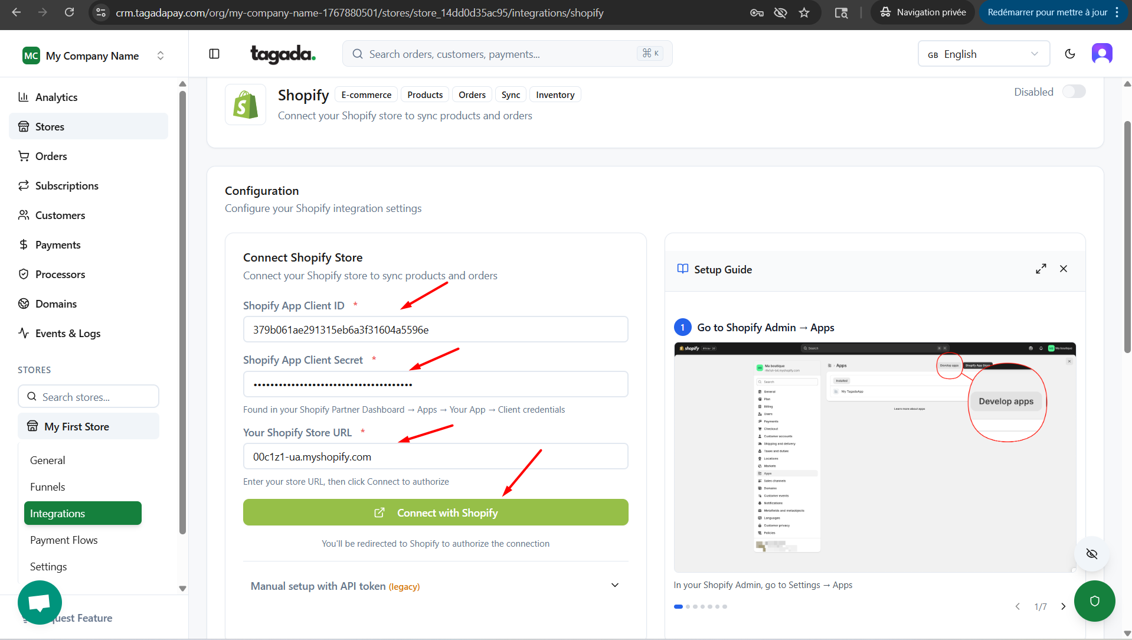
Task: Click Connect with Shopify button
Action: pos(435,512)
